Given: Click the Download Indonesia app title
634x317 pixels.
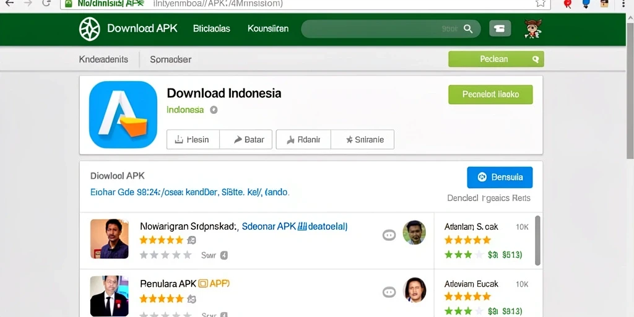Looking at the screenshot, I should pos(224,93).
